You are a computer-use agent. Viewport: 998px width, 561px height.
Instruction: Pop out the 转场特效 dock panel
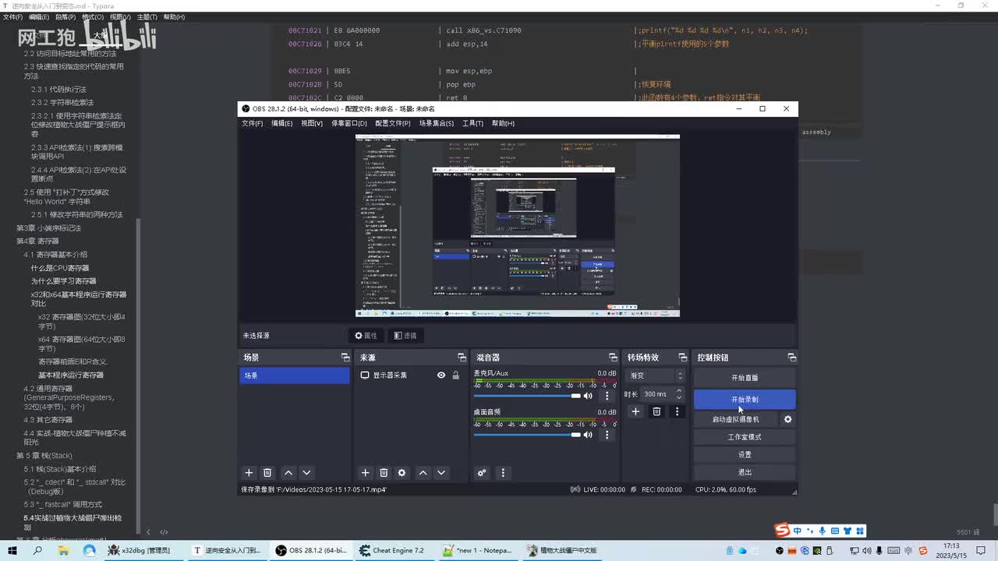(x=683, y=358)
